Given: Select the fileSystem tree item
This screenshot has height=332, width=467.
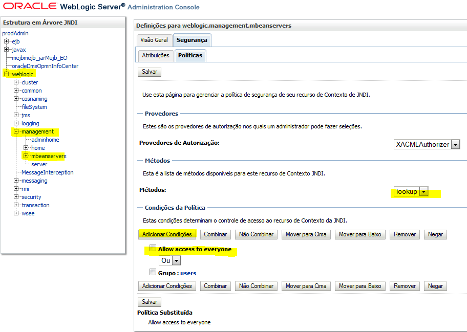Looking at the screenshot, I should [34, 107].
